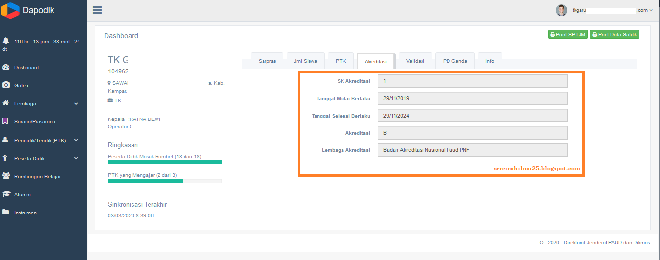Viewport: 660px width, 260px height.
Task: Click the Peserta Didik Masuk Rombel label
Action: pos(155,156)
